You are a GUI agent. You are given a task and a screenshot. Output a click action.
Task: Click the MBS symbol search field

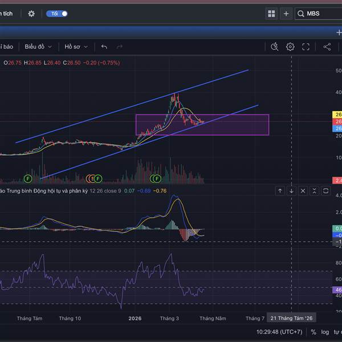319,14
